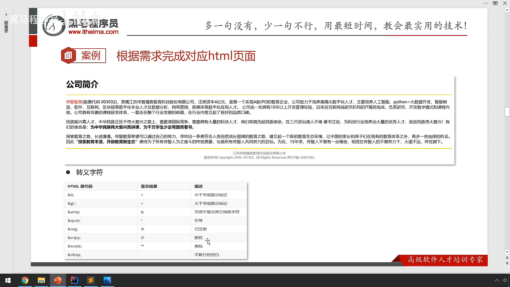This screenshot has width=510, height=287.
Task: Click the www.itheima.com logo text
Action: pyautogui.click(x=93, y=32)
